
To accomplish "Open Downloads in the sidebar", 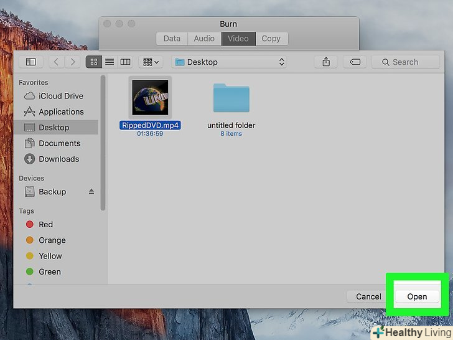I will point(58,159).
